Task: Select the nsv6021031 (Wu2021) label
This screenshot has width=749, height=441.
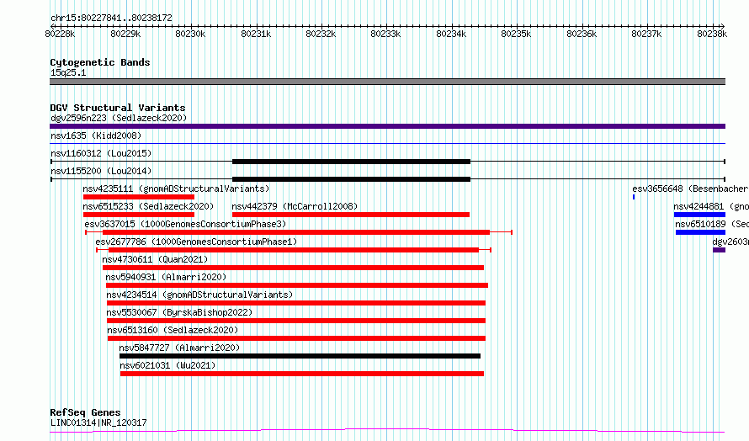Action: pyautogui.click(x=167, y=365)
